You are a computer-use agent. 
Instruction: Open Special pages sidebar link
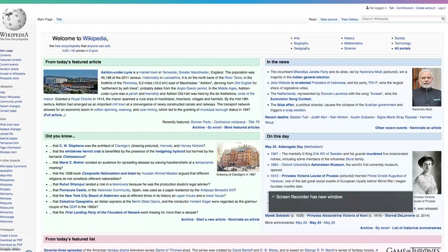click(x=9, y=139)
